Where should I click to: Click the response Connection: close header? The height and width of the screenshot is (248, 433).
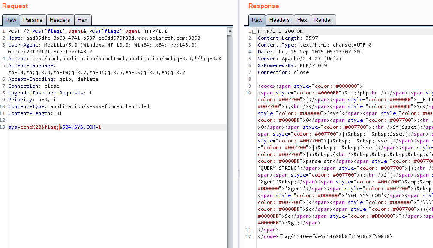pos(283,72)
